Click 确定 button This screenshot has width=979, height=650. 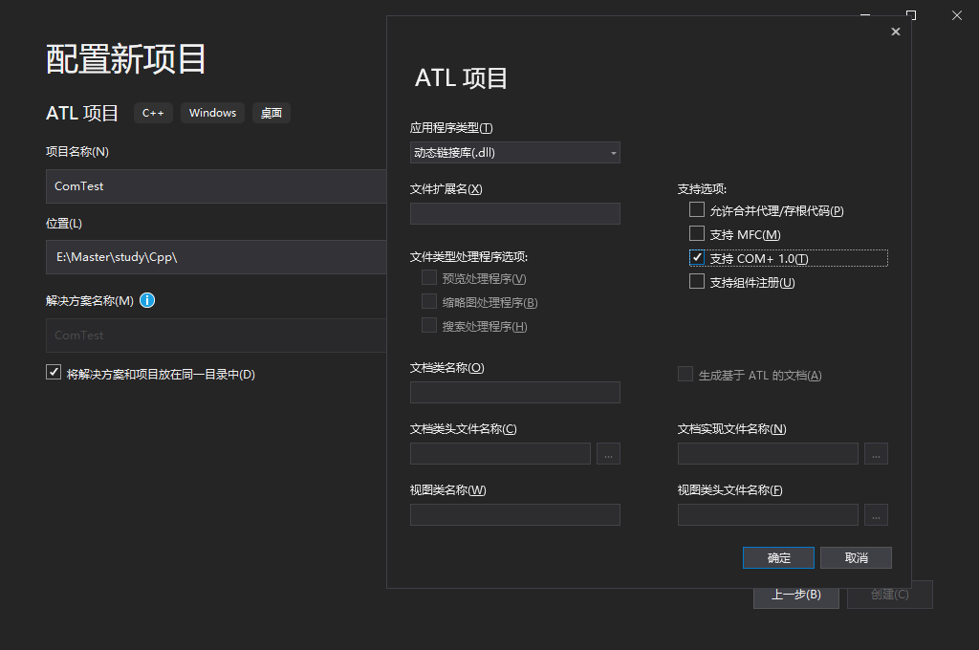(x=778, y=558)
